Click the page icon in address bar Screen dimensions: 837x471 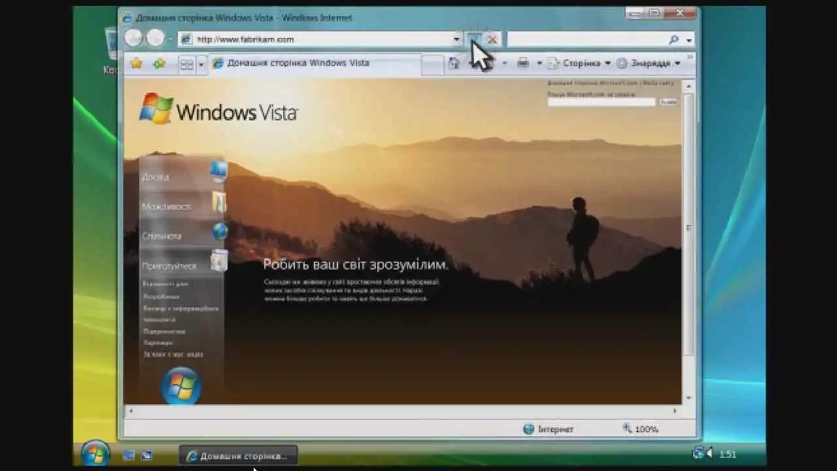[186, 39]
